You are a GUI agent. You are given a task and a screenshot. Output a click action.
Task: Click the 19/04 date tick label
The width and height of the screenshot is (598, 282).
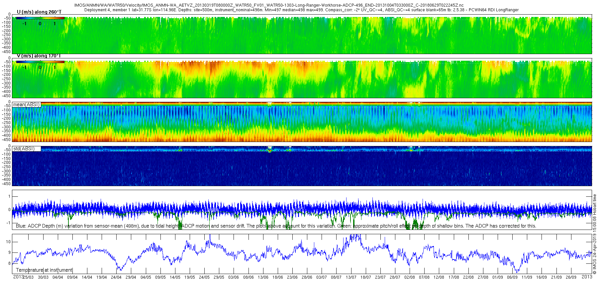pos(101,277)
